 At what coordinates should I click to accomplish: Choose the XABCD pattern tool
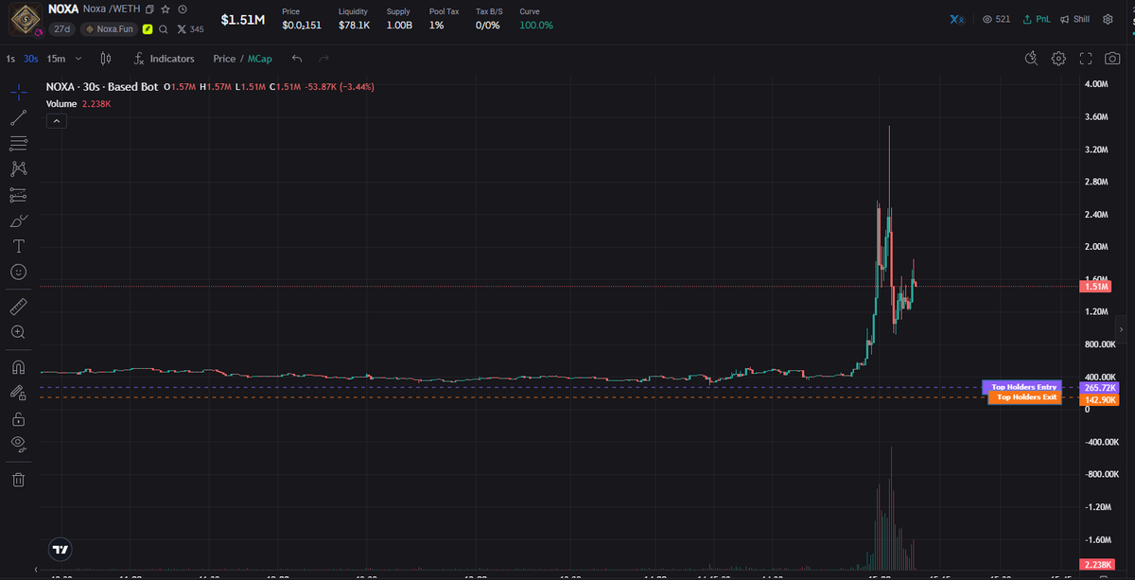18,169
